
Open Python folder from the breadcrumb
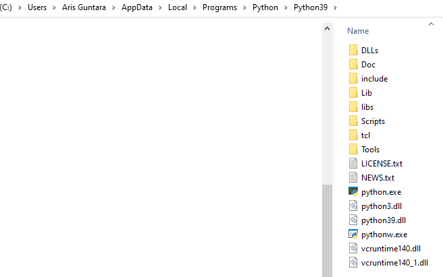pyautogui.click(x=265, y=7)
